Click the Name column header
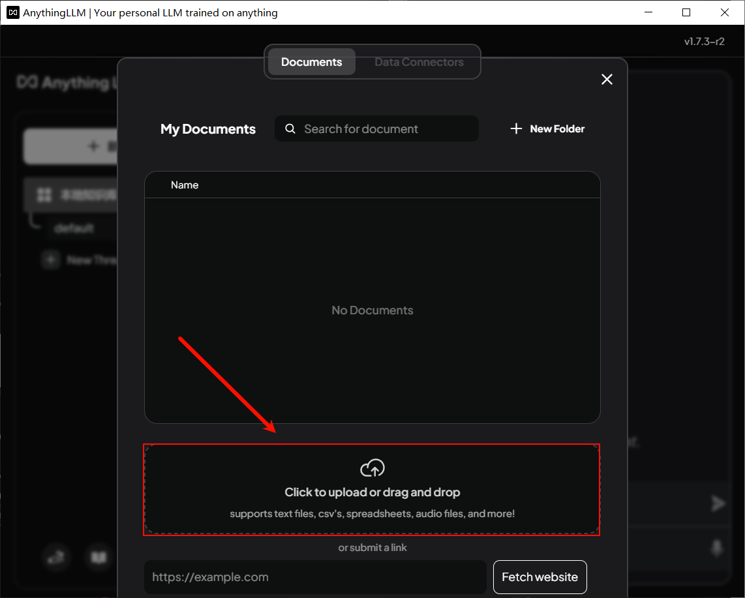This screenshot has width=745, height=598. (x=185, y=185)
